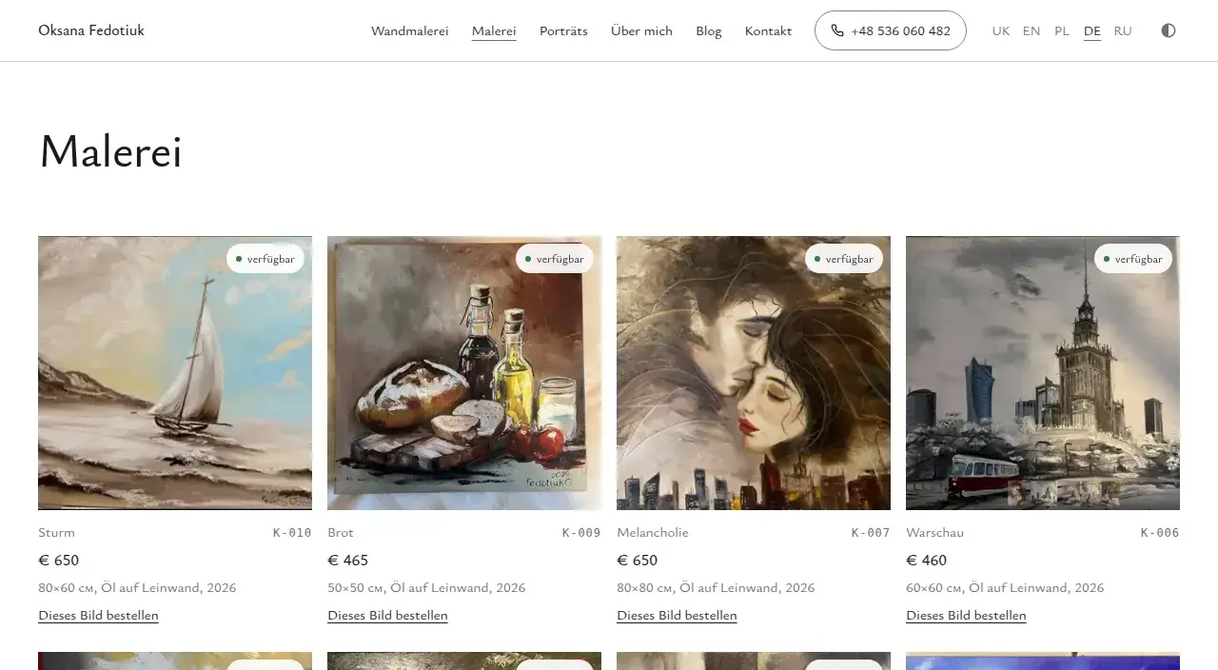
Task: Click the verfügbar badge on Melancholie painting
Action: 844,259
